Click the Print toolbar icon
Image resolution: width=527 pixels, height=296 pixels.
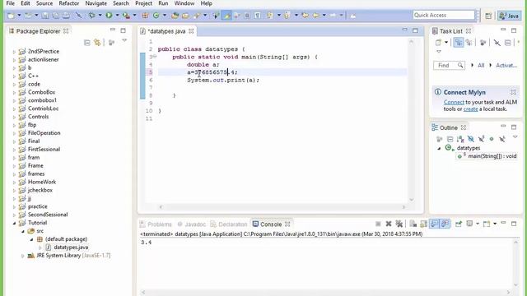click(66, 16)
